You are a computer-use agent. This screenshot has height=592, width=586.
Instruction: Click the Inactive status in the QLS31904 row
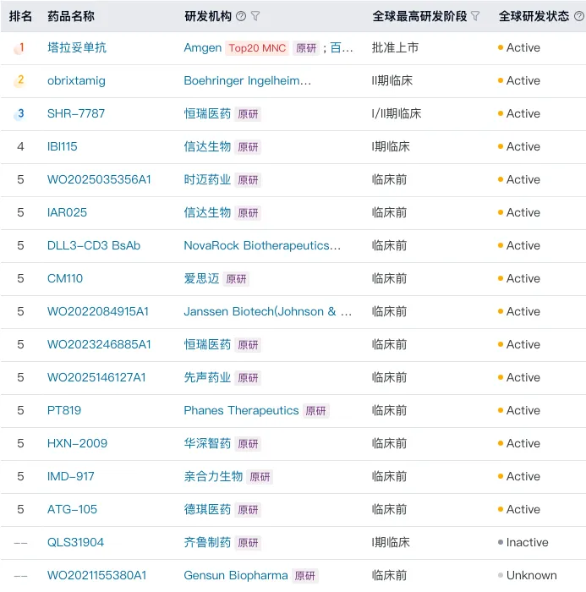527,543
